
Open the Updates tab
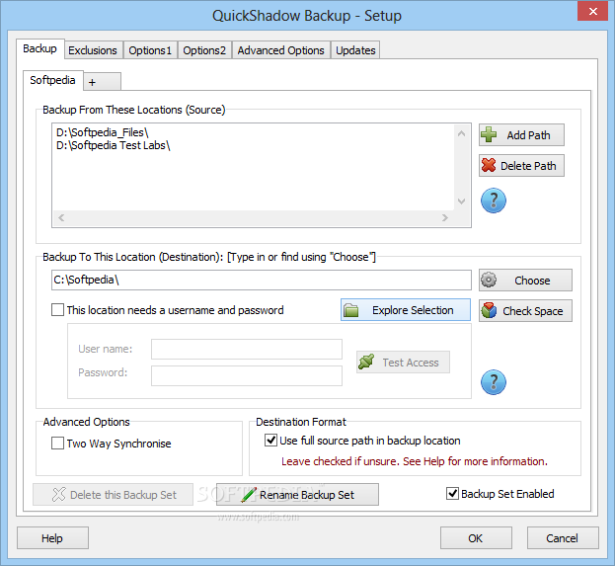[355, 50]
